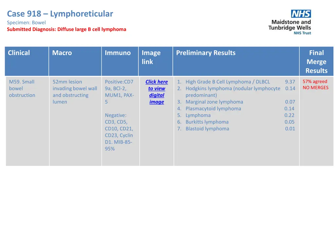
Task: Select the 'Positive:CD79a, BCl-2, MUM1, PAX-5' text
Action: (x=119, y=92)
